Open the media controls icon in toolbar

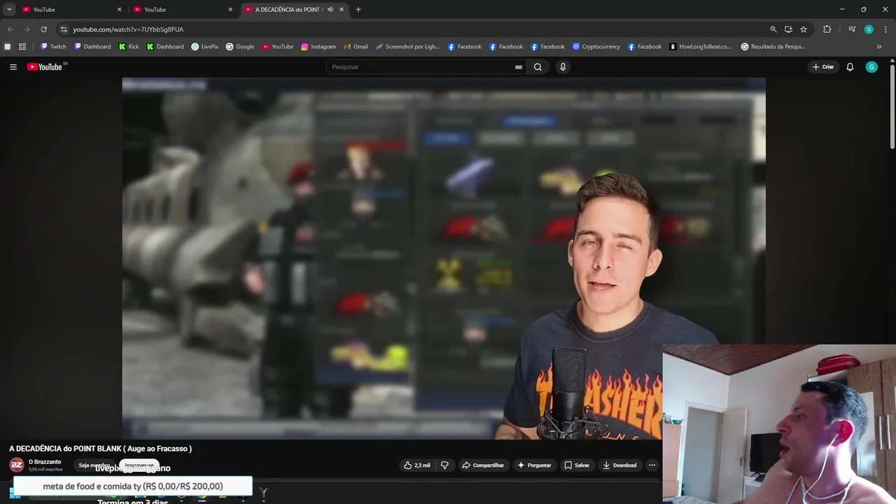pyautogui.click(x=852, y=29)
